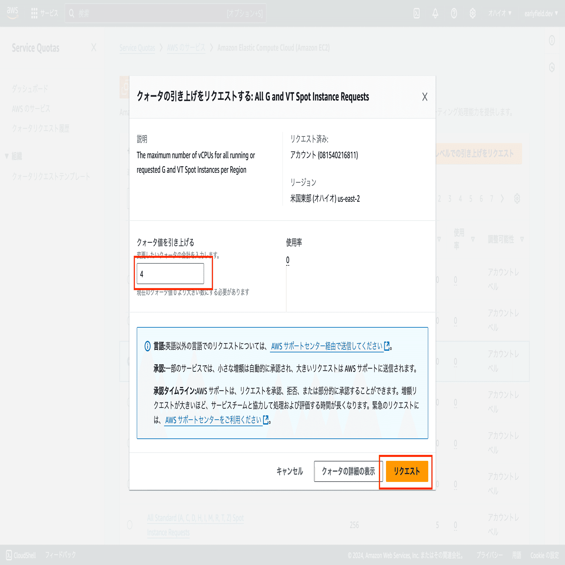565x565 pixels.
Task: Close the Service Quotas side navigation
Action: pyautogui.click(x=94, y=48)
